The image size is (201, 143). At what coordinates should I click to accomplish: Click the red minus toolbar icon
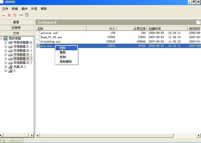4,15
